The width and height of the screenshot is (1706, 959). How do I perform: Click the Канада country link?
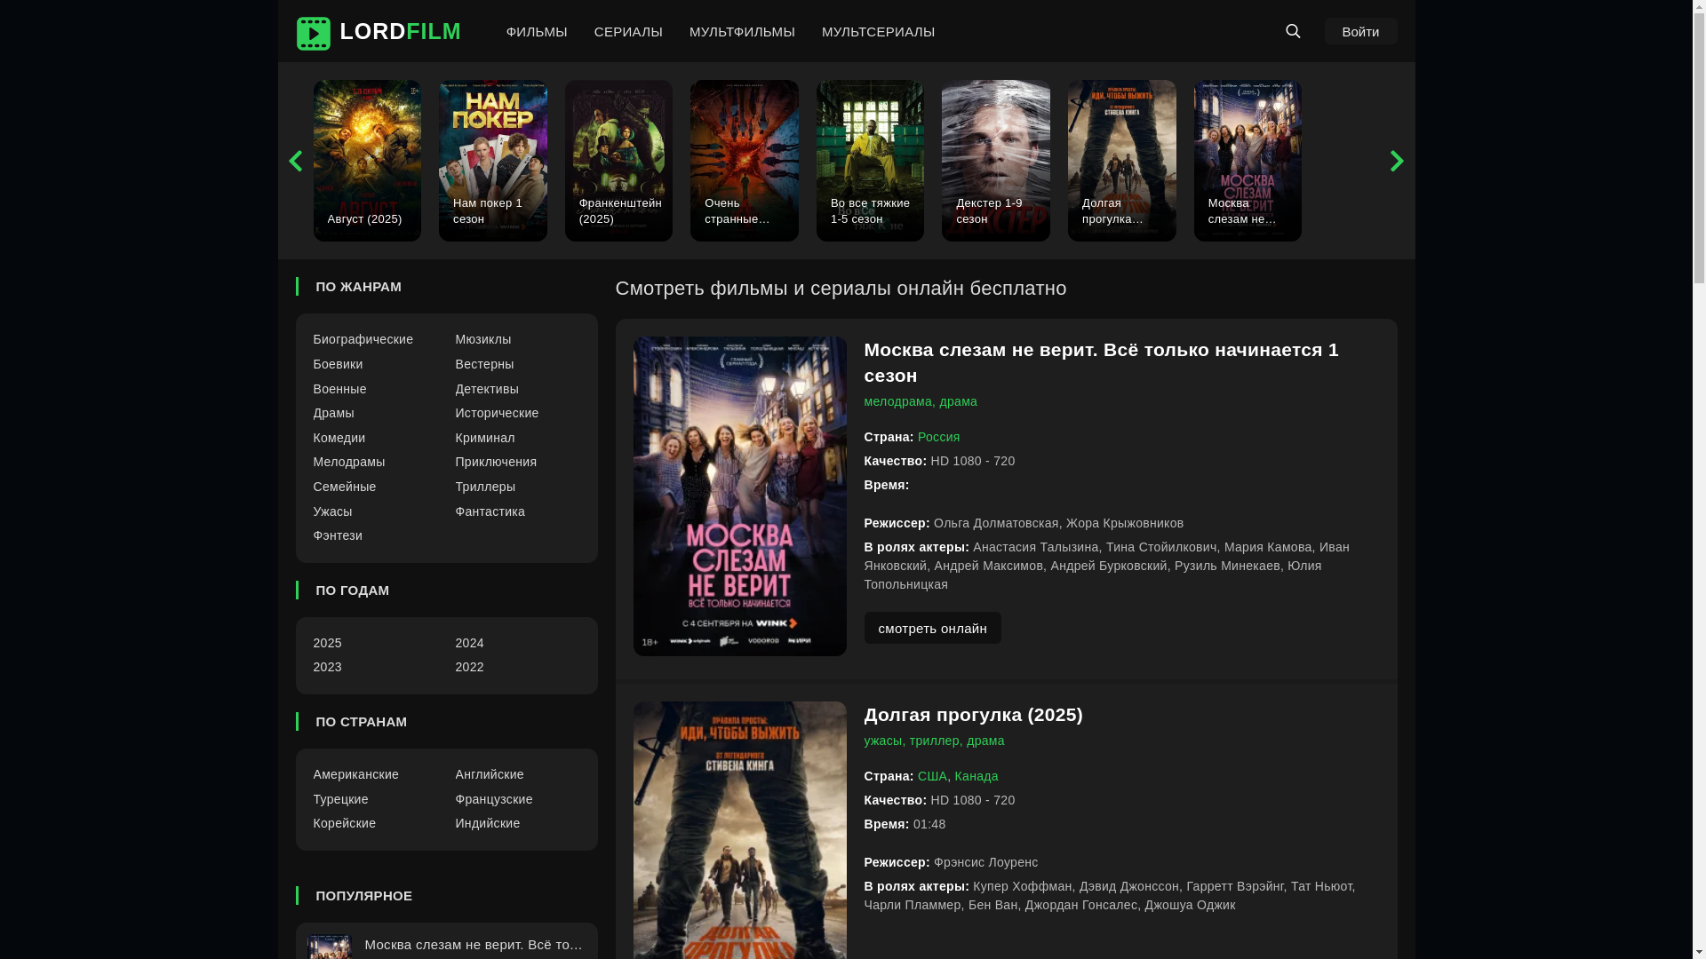pos(976,776)
